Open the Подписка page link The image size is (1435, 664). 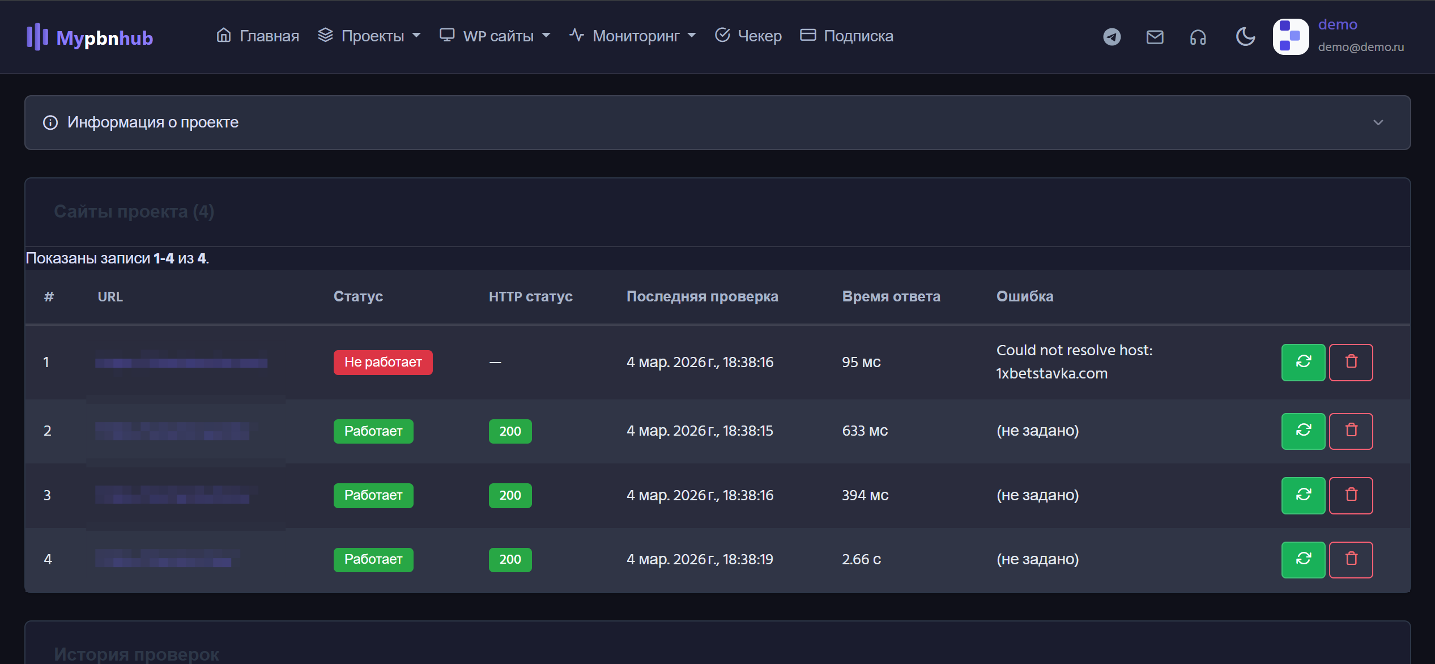(847, 36)
